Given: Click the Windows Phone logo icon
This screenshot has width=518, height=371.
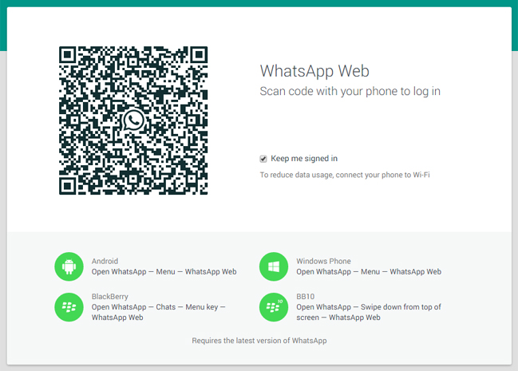Looking at the screenshot, I should tap(273, 266).
